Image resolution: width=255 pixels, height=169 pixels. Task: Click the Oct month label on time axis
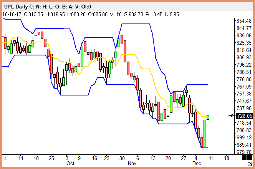point(70,163)
